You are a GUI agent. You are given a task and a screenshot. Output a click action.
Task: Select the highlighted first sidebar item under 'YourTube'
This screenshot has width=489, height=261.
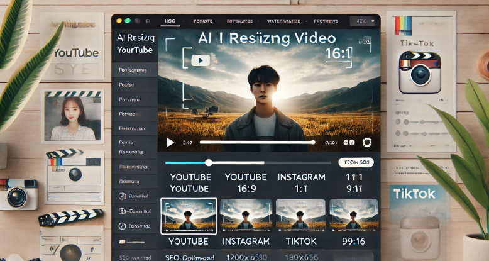tap(135, 70)
